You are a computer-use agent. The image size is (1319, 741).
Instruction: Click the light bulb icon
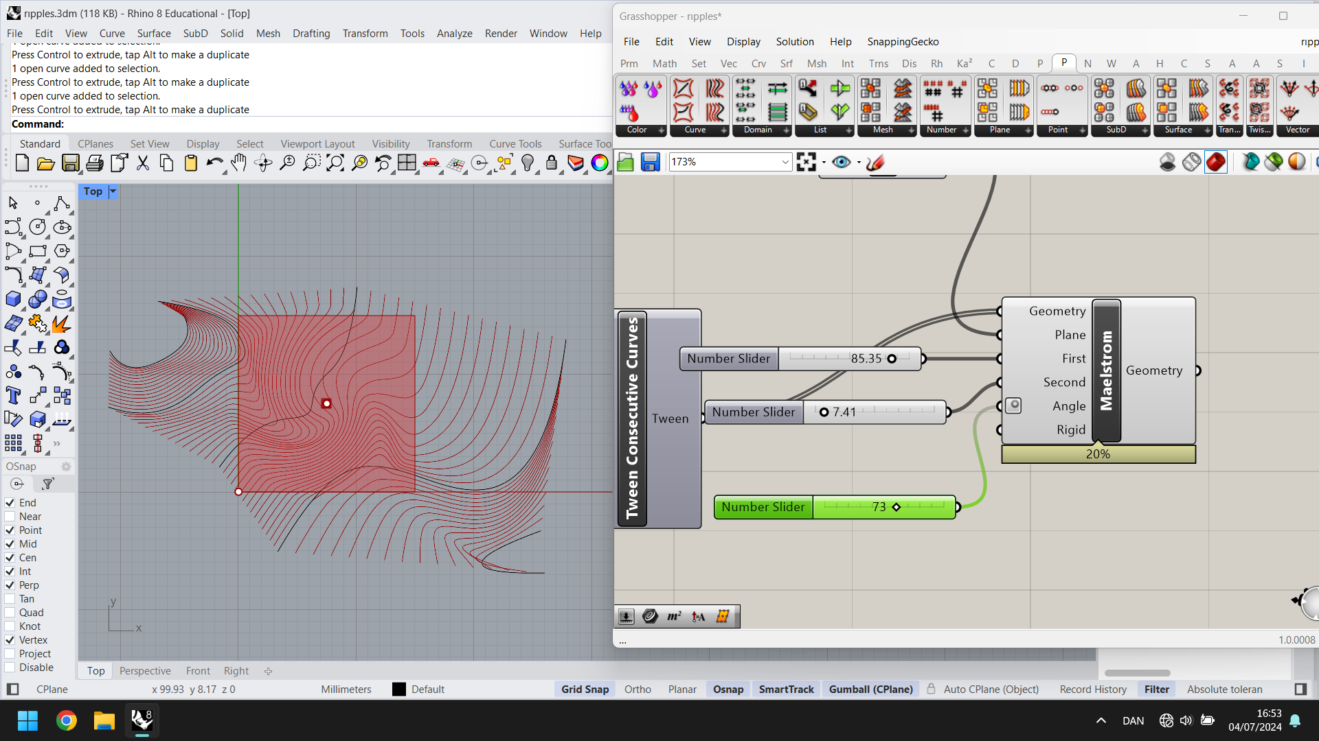coord(528,163)
